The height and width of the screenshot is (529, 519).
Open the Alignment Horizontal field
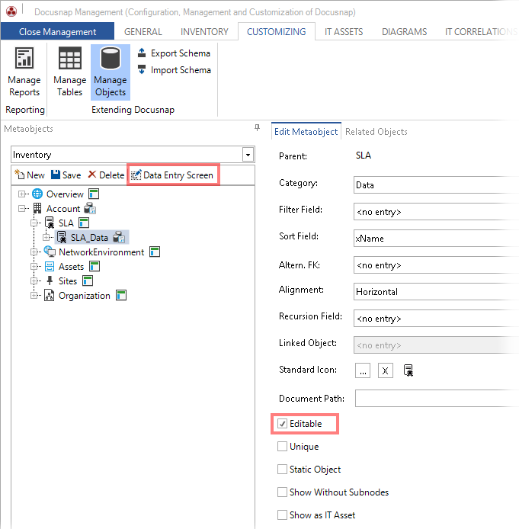(436, 291)
